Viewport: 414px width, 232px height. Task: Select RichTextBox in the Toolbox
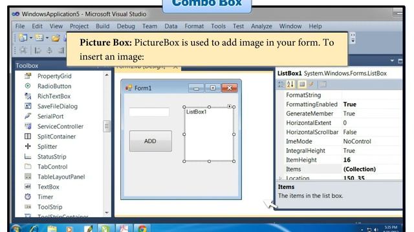[54, 96]
